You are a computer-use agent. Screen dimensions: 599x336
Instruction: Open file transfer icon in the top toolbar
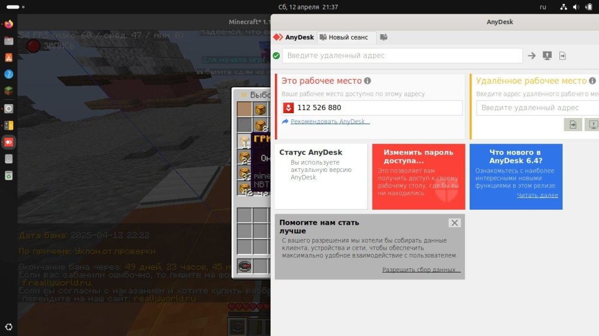(x=562, y=56)
